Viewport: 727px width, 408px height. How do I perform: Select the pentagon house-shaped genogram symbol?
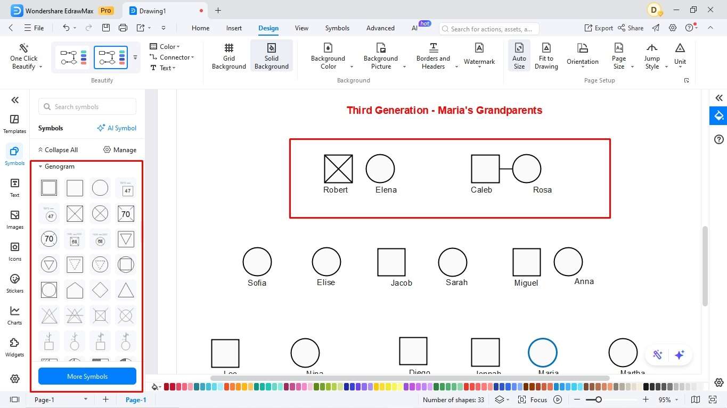pos(75,290)
